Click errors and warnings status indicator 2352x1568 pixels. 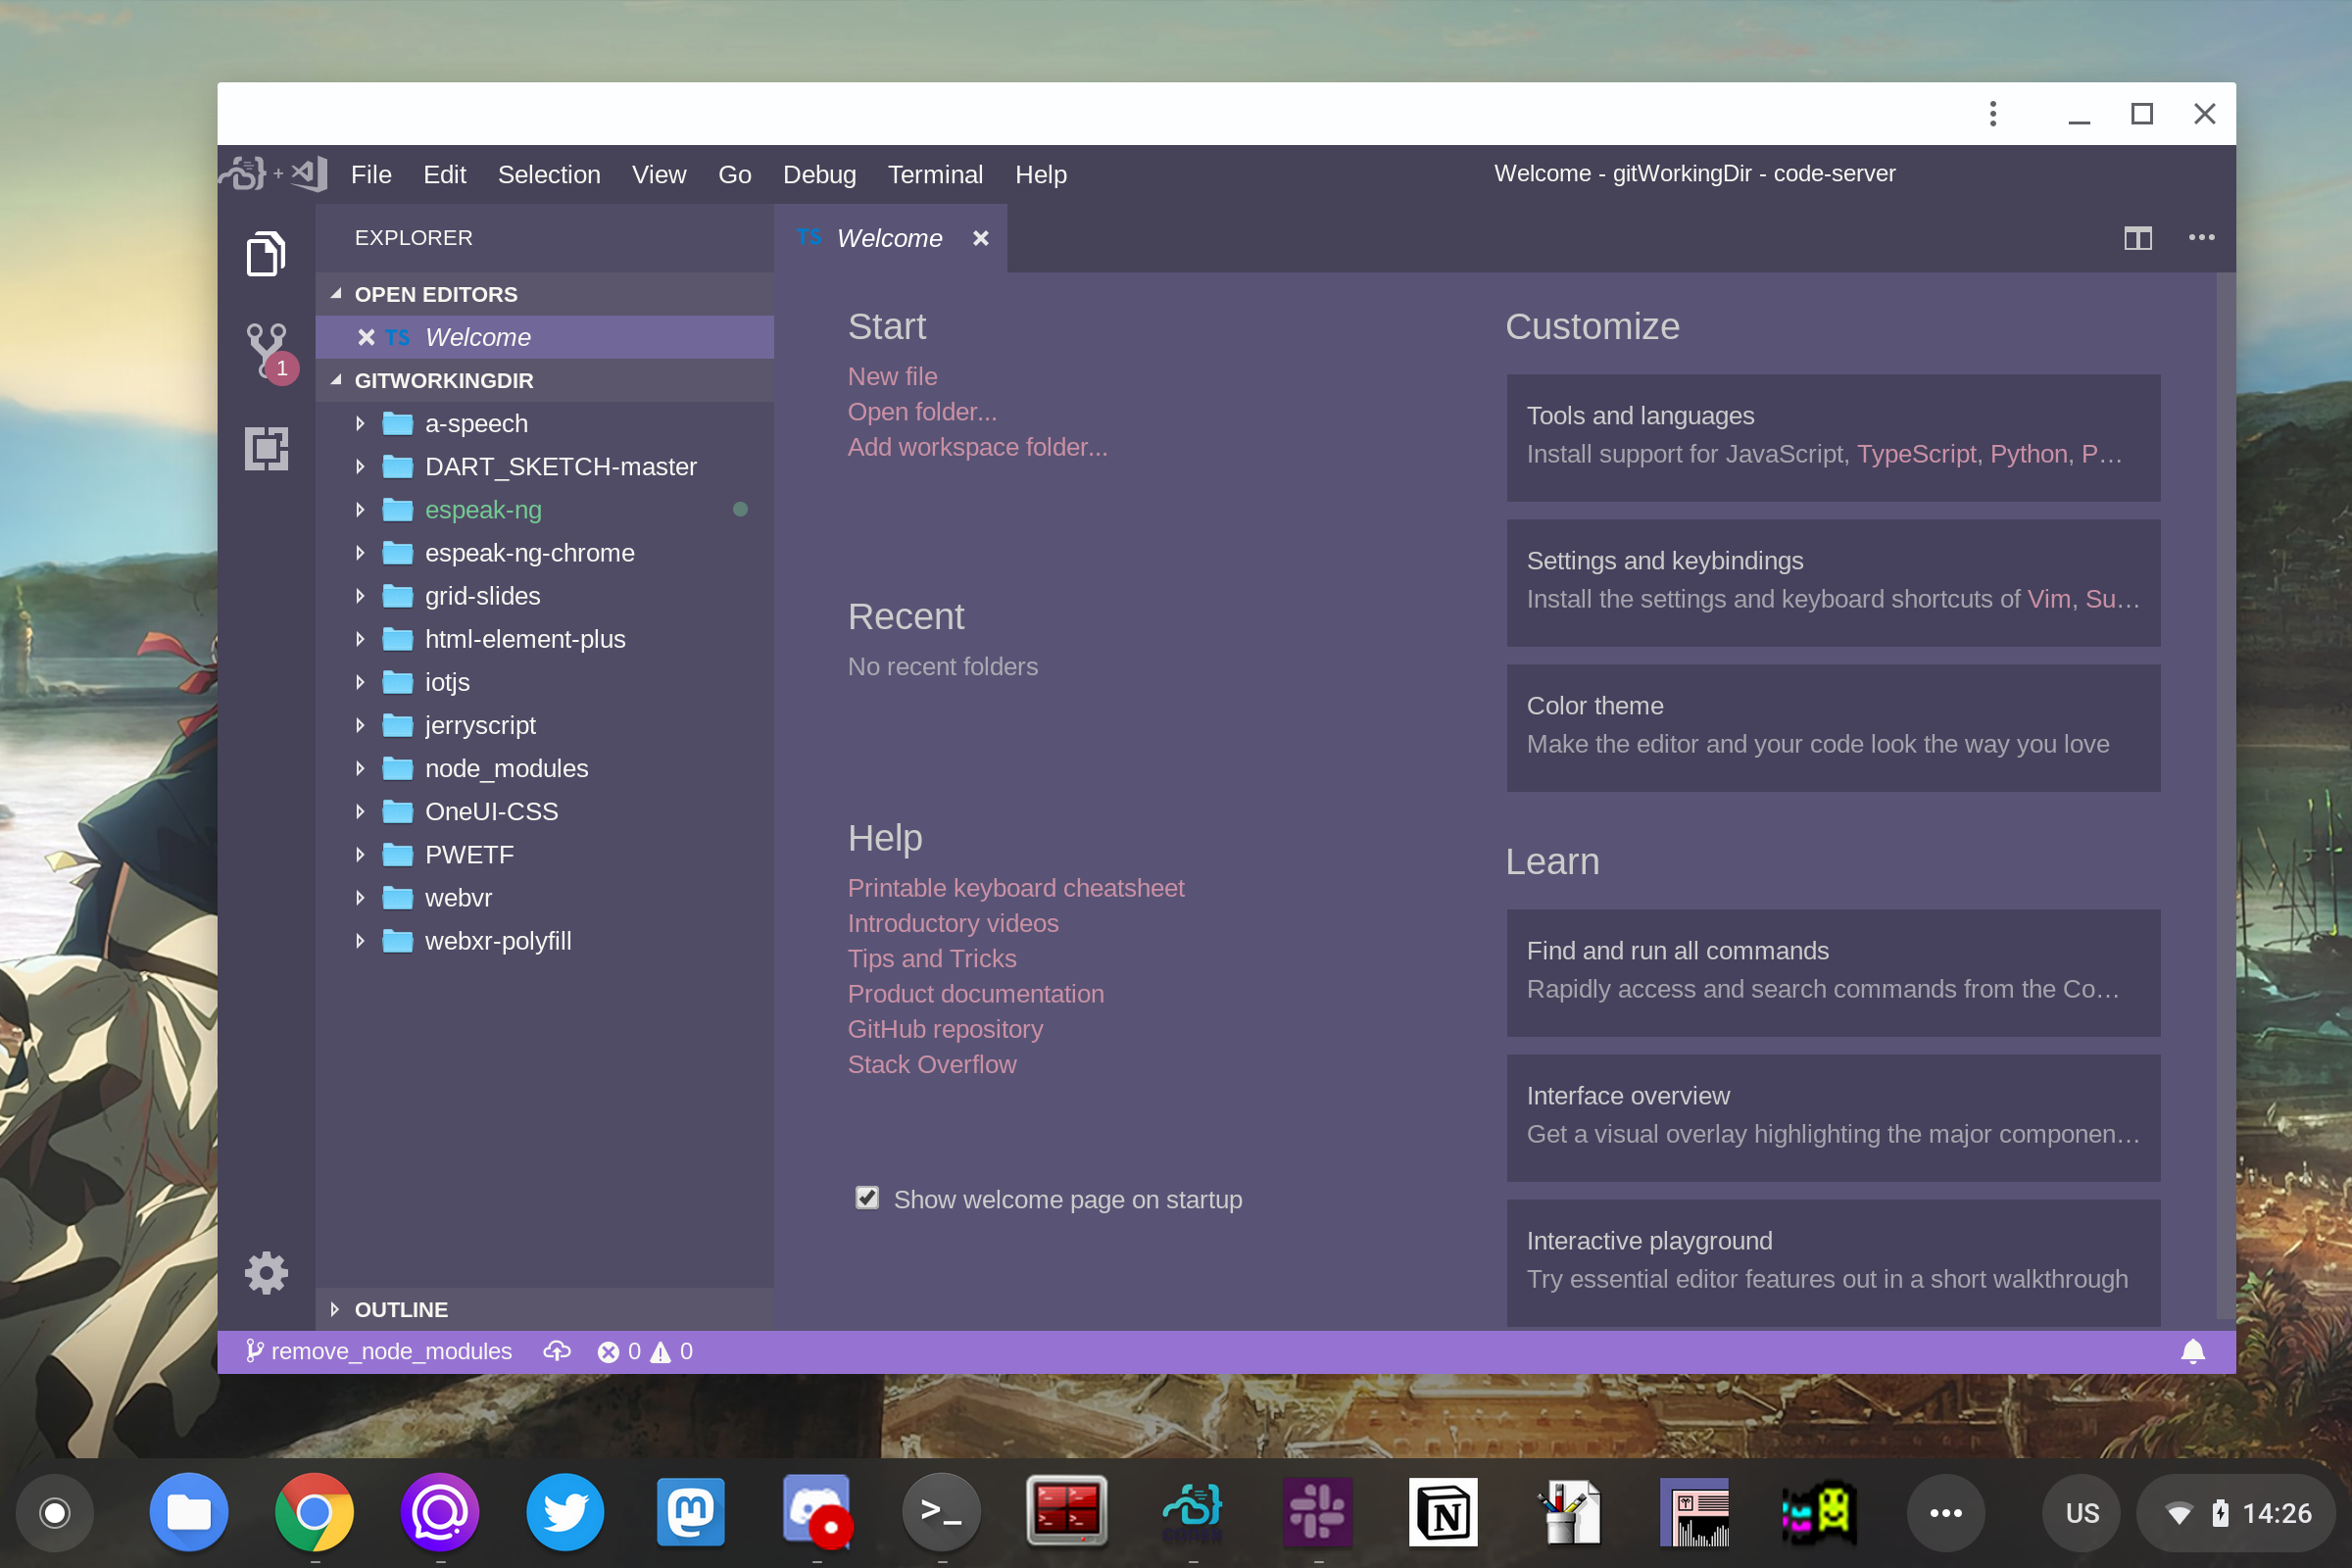coord(645,1351)
